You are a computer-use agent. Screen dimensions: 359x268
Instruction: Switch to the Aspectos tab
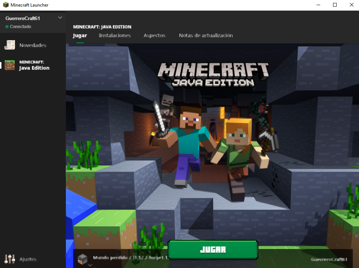(154, 35)
